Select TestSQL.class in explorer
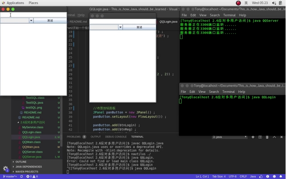The image size is (286, 179). (35, 98)
